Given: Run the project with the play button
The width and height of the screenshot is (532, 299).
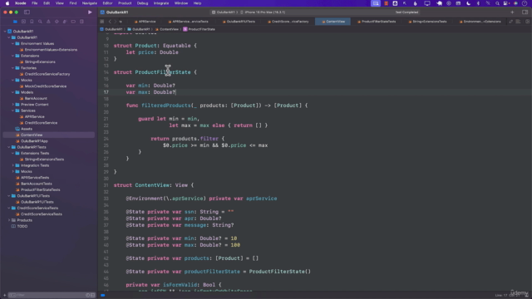Looking at the screenshot, I should (x=90, y=12).
